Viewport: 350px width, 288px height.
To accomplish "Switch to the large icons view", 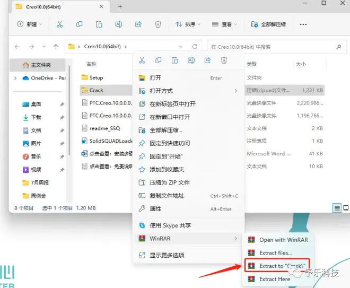I will pos(346,208).
